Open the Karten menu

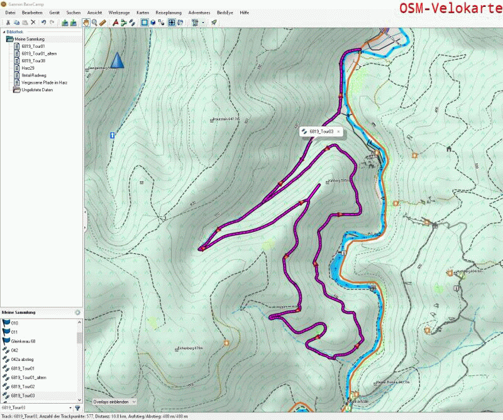(143, 13)
